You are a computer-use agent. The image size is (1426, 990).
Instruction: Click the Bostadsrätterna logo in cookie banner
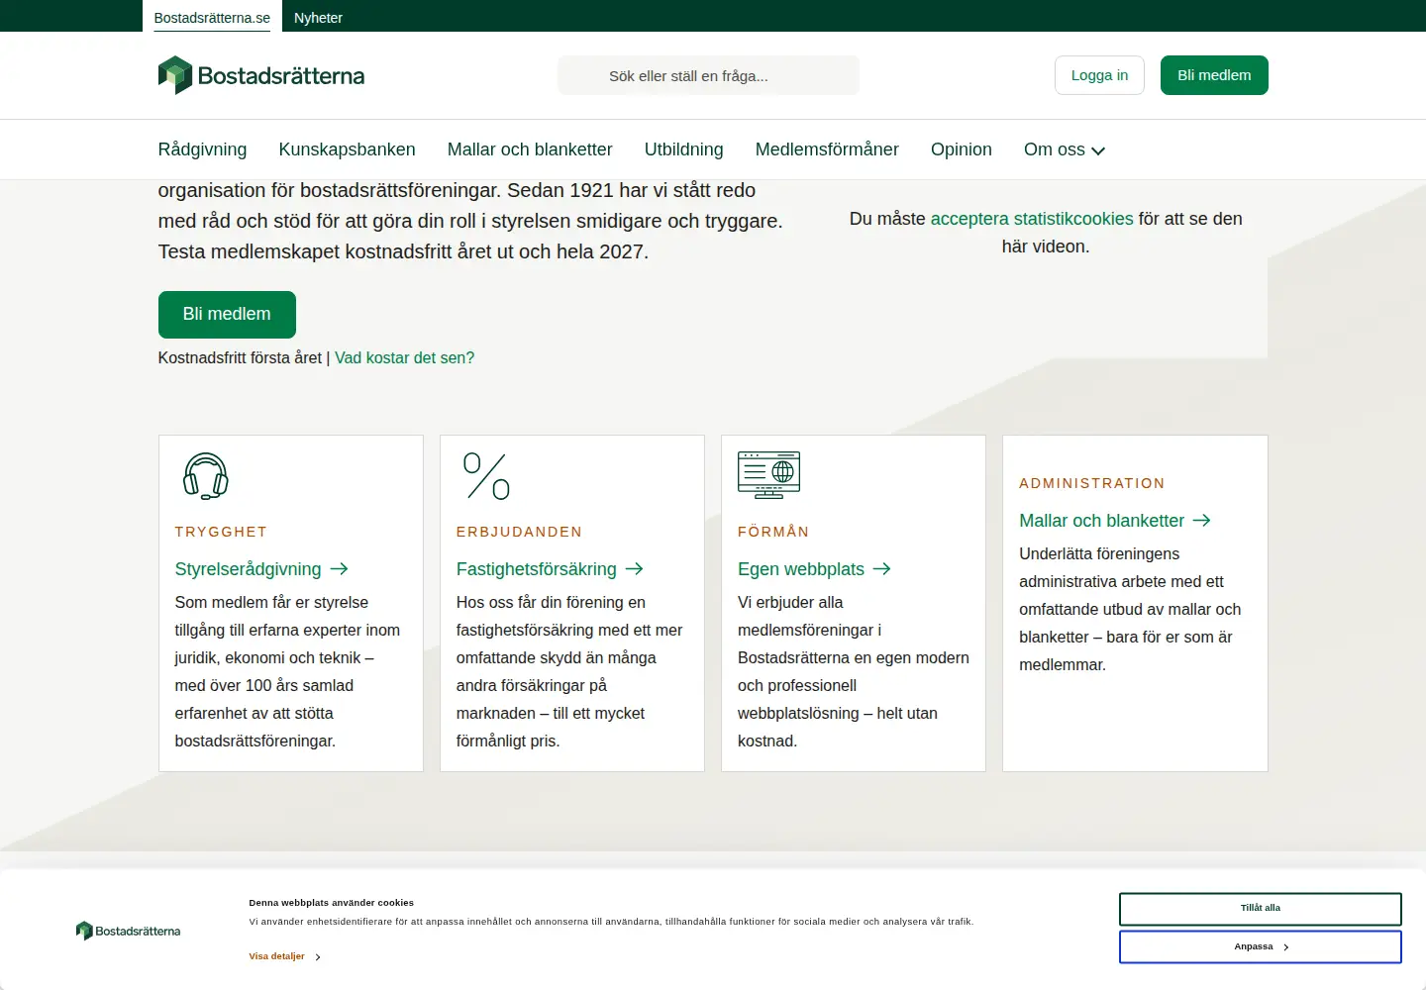(129, 931)
